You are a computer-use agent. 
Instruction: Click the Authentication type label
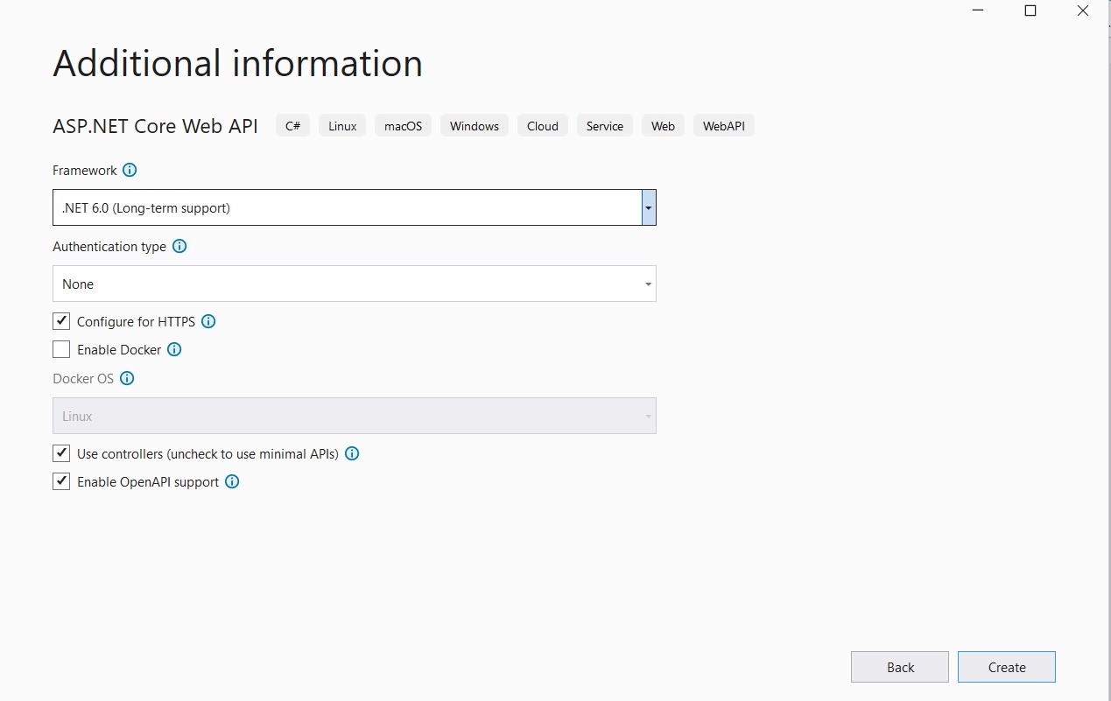point(109,247)
